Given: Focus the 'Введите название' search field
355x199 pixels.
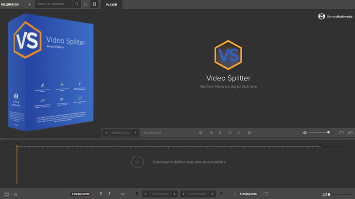Looking at the screenshot, I should click(x=54, y=4).
